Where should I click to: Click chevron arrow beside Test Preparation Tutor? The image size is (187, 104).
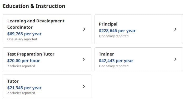[x=84, y=59]
